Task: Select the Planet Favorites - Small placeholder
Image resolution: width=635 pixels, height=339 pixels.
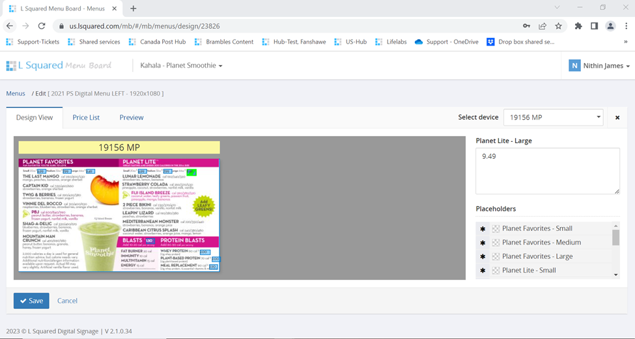Action: click(537, 228)
